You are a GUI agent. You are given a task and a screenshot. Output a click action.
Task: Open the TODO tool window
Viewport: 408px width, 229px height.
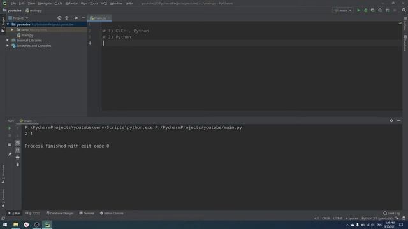(x=33, y=213)
